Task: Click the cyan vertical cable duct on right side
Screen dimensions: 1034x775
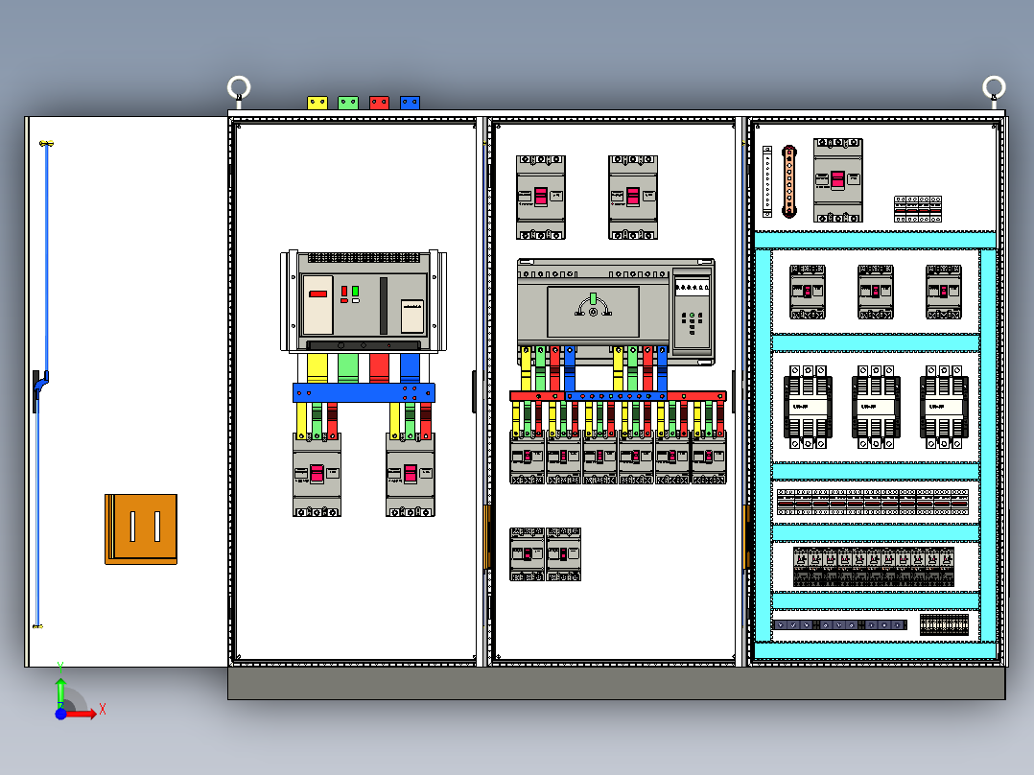Action: coord(988,445)
